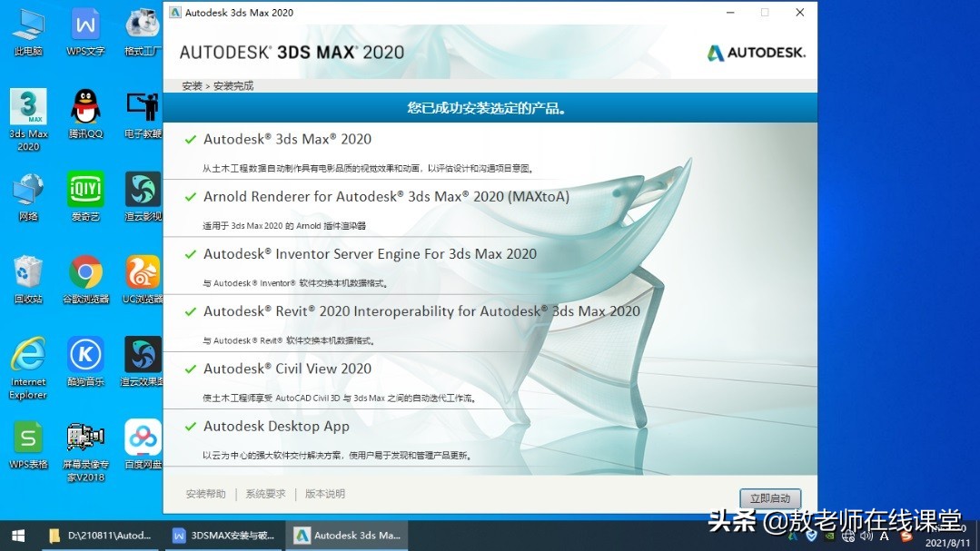Click the system clock showing 2021/8/11
The width and height of the screenshot is (980, 551).
[x=947, y=538]
